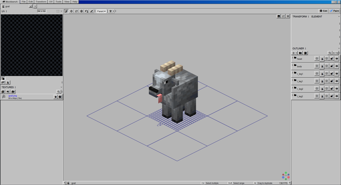341x185 pixels.
Task: Open viewport menu hamburger icon
Action: (288, 16)
